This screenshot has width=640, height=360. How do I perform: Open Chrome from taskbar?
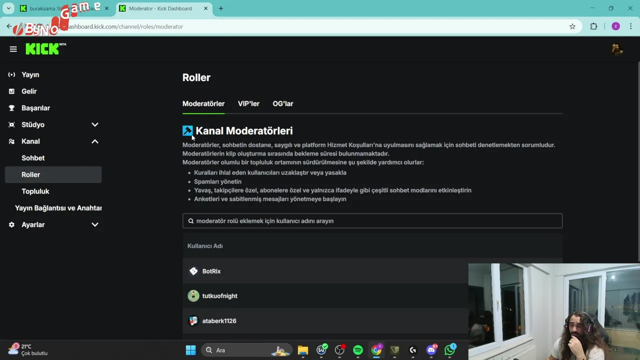coord(376,350)
